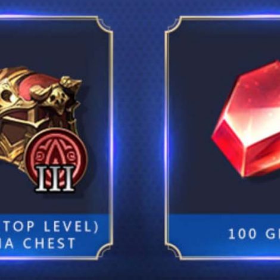
Task: Open the Top Level arena chest card
Action: pyautogui.click(x=57, y=138)
